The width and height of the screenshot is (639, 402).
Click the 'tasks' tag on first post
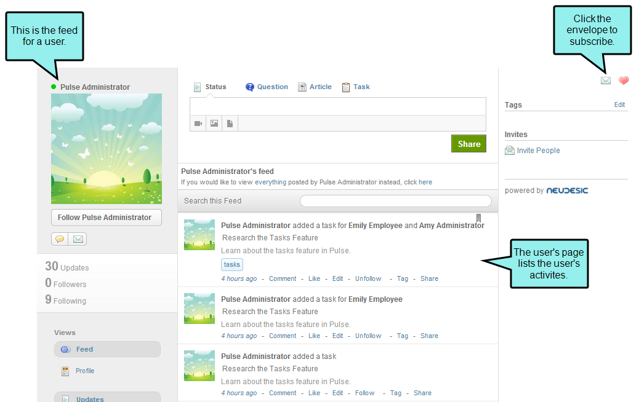pyautogui.click(x=232, y=264)
